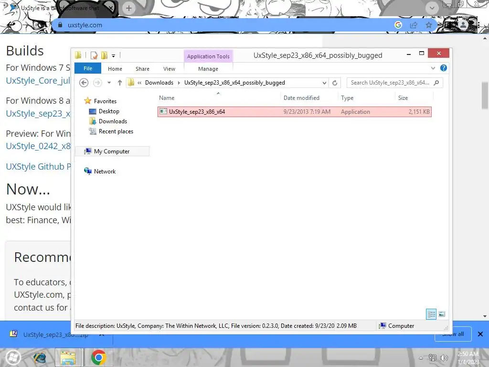Open a new Chrome tab
This screenshot has height=367, width=489.
click(x=129, y=8)
